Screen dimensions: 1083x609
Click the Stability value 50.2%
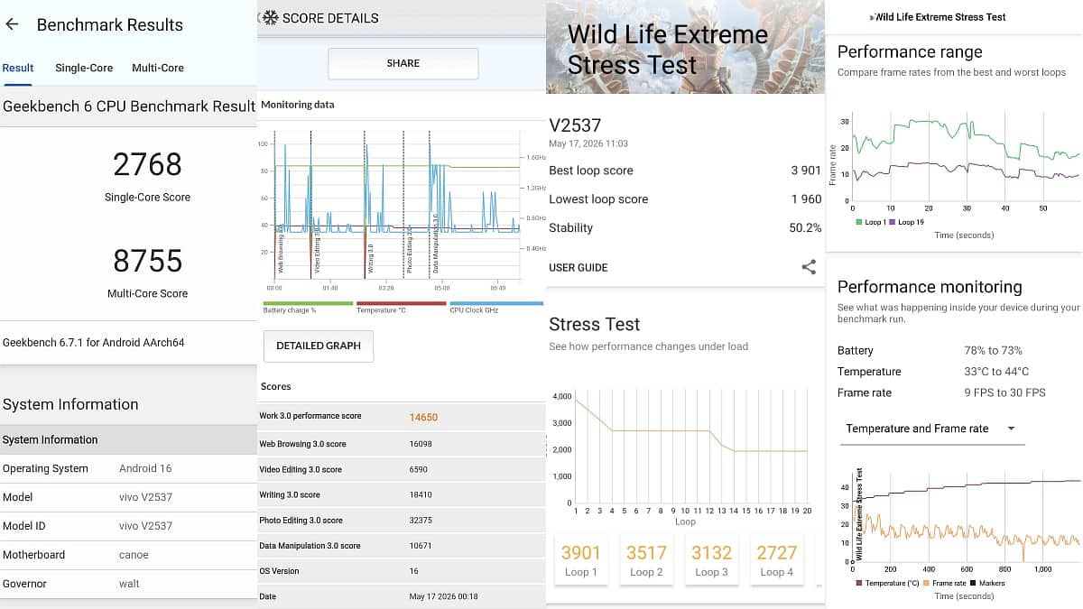[805, 228]
